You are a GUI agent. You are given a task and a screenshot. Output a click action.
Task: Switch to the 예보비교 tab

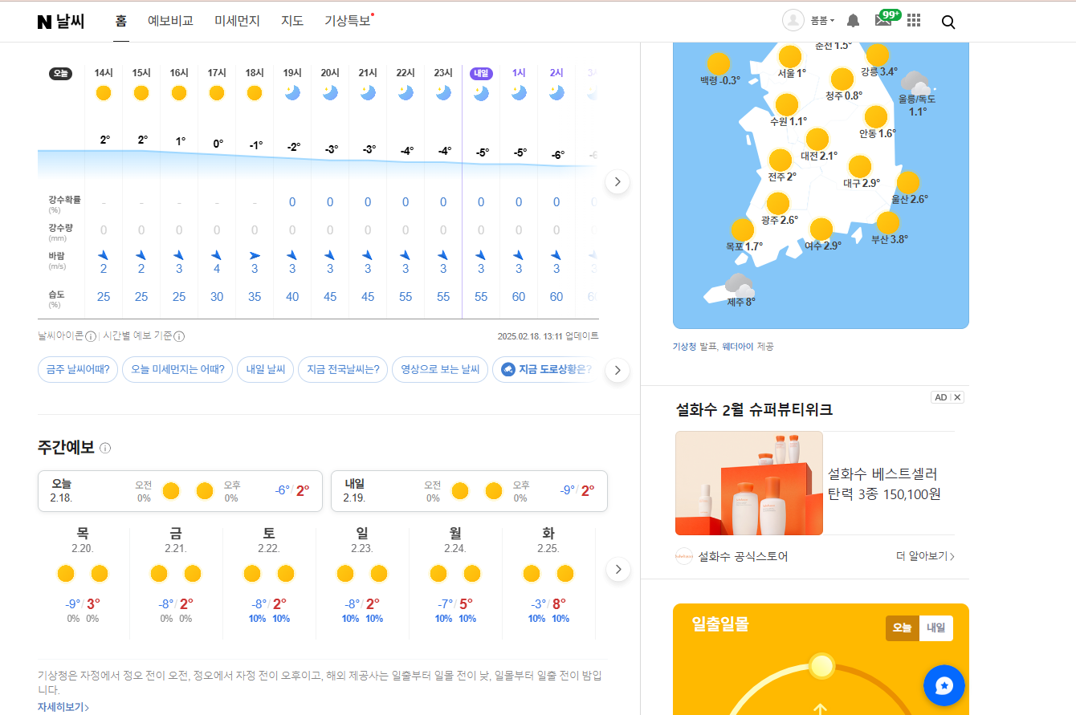pyautogui.click(x=170, y=21)
